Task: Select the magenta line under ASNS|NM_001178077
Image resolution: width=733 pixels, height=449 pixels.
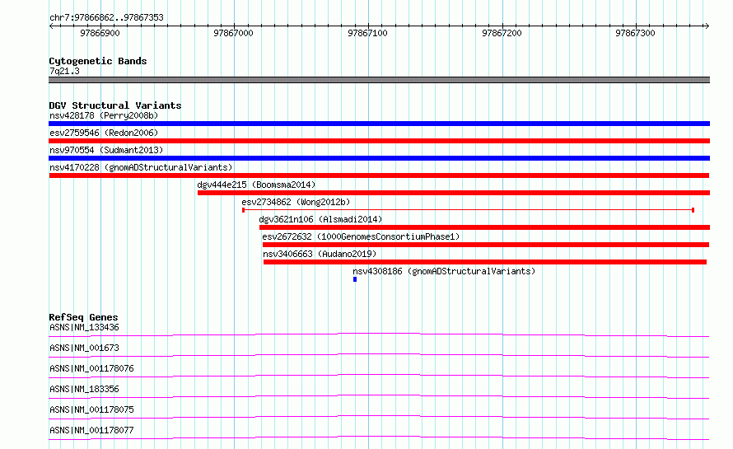Action: [x=379, y=437]
